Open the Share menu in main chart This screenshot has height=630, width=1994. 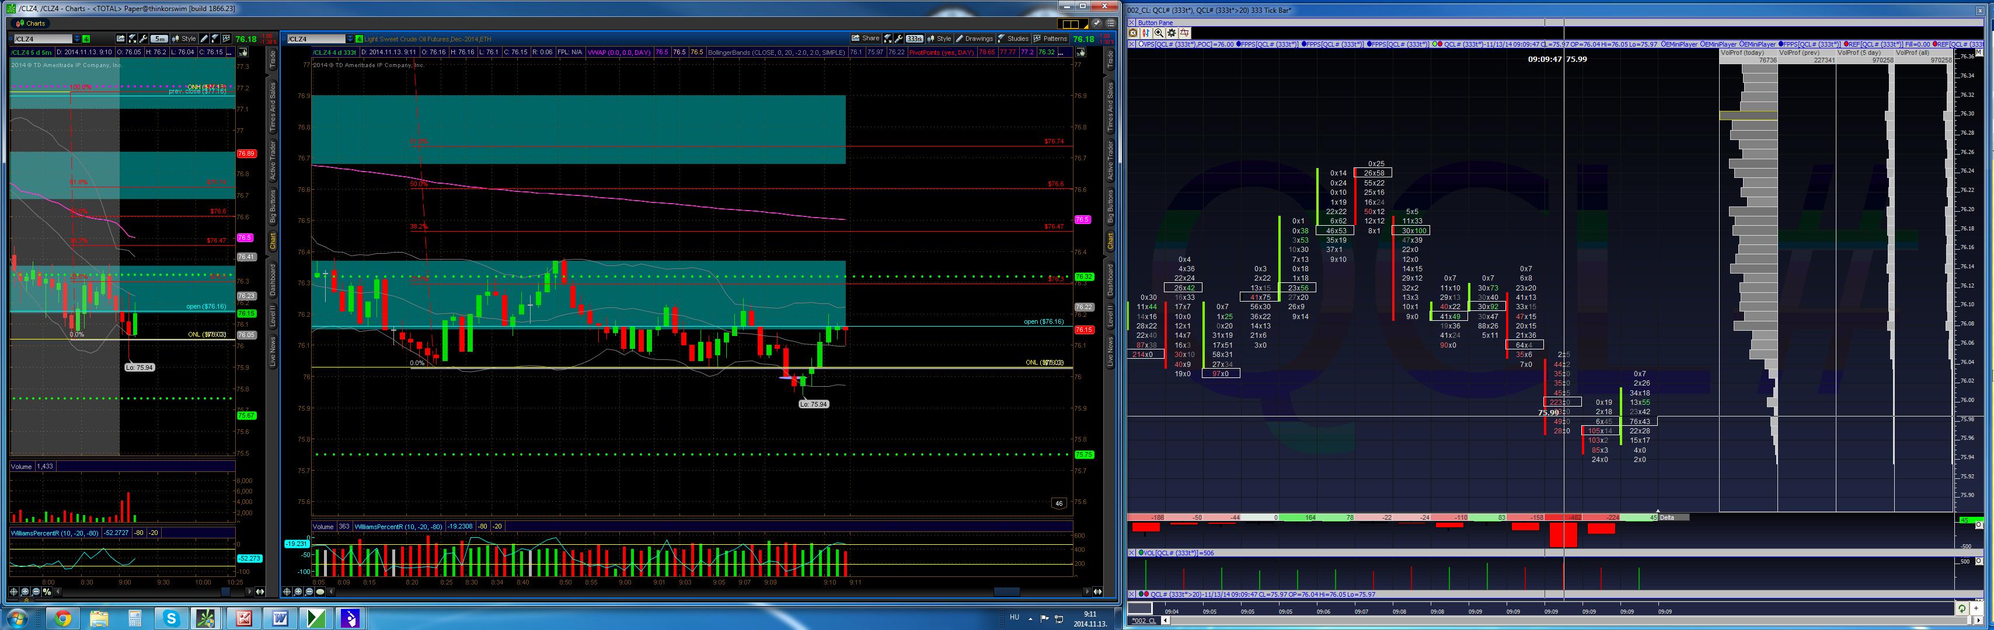(866, 38)
